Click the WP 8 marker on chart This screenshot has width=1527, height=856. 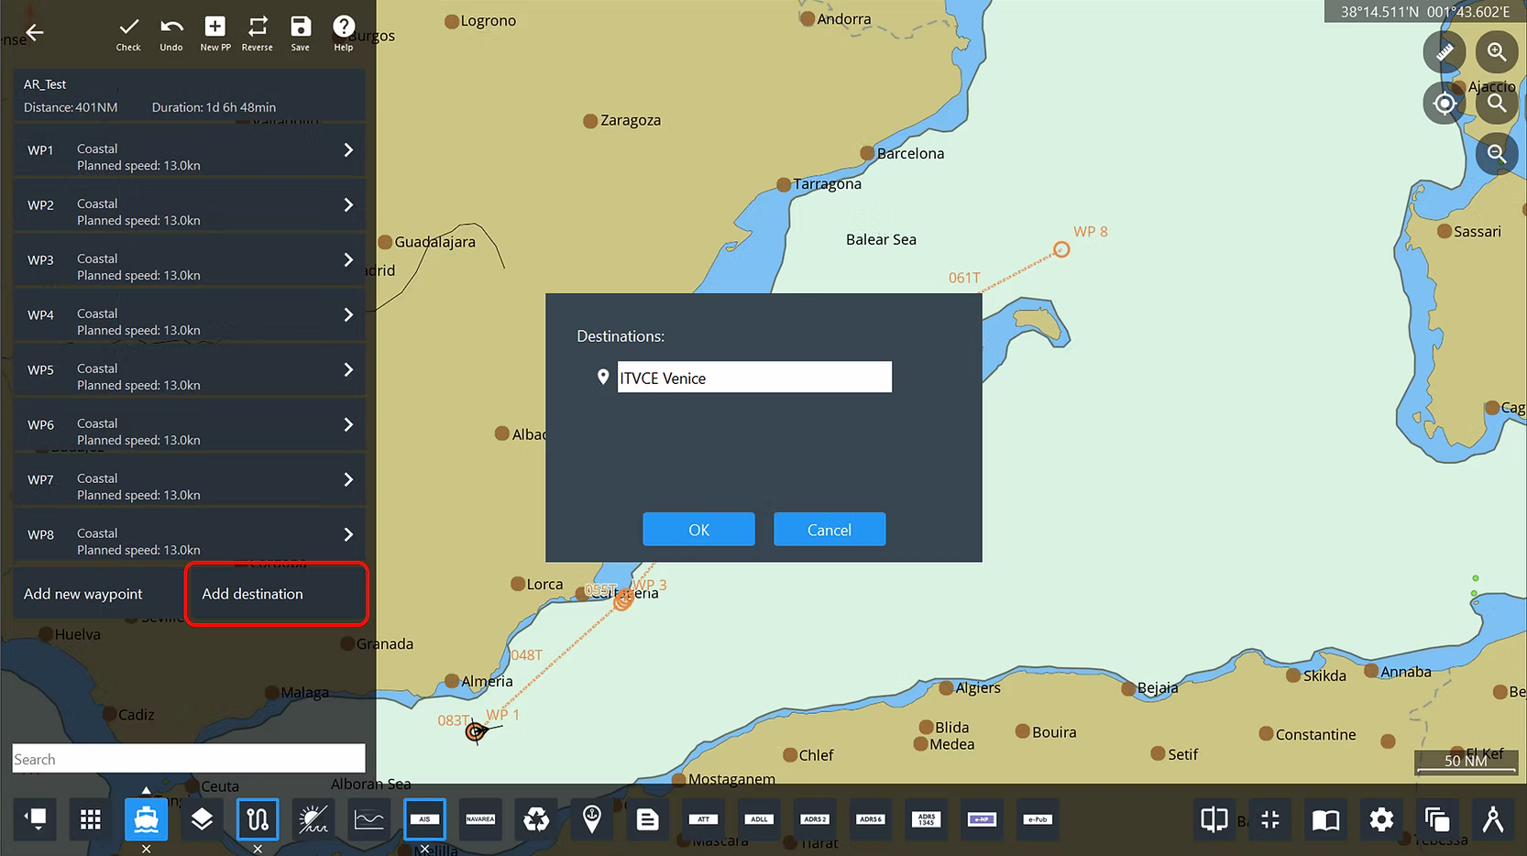[x=1061, y=249]
